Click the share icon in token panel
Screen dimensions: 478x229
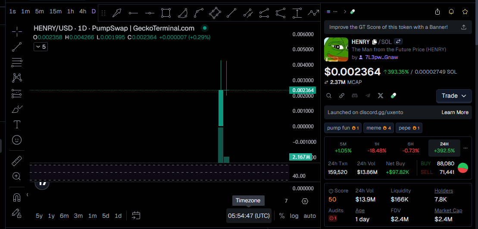click(437, 12)
